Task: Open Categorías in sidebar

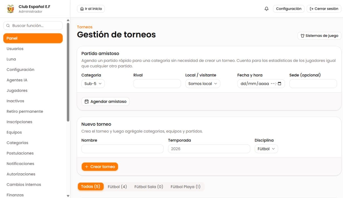Action: (33, 143)
